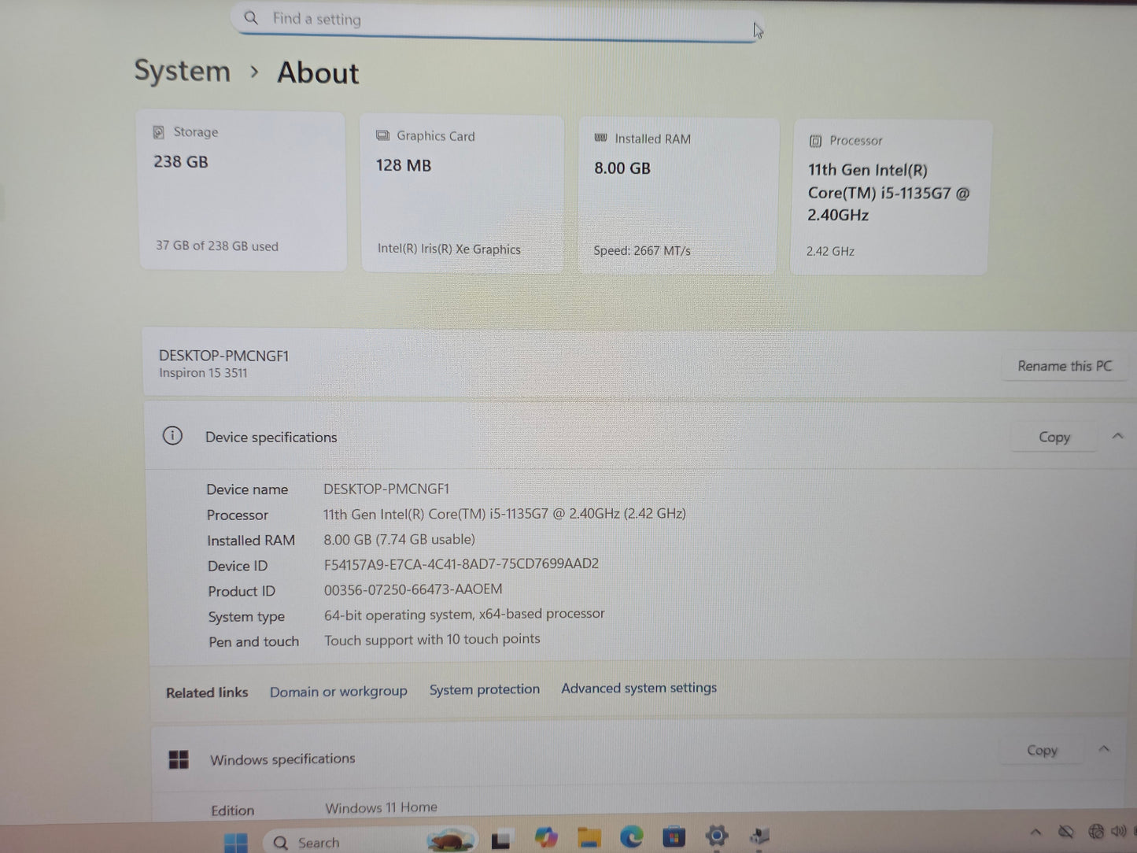
Task: Click the Windows 11 Home edition value
Action: (x=381, y=807)
